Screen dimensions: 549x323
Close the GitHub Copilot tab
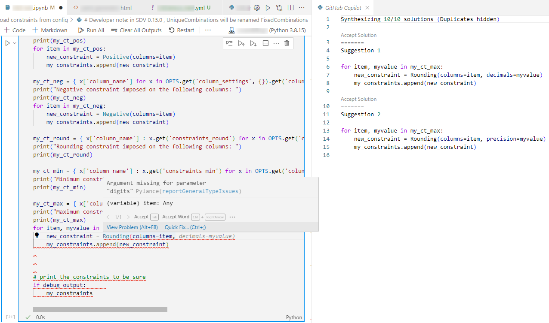point(367,8)
